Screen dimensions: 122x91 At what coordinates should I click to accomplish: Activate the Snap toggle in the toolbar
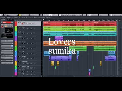[x=90, y=15]
